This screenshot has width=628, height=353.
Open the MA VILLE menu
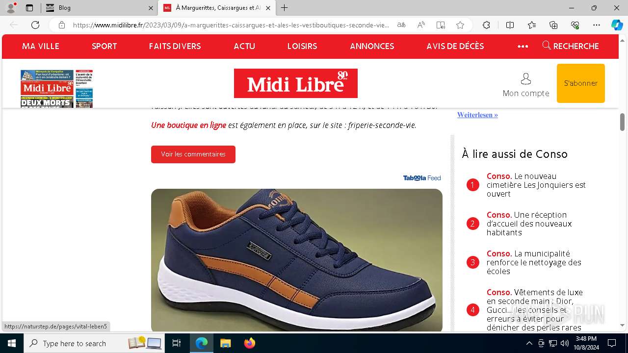click(x=41, y=46)
